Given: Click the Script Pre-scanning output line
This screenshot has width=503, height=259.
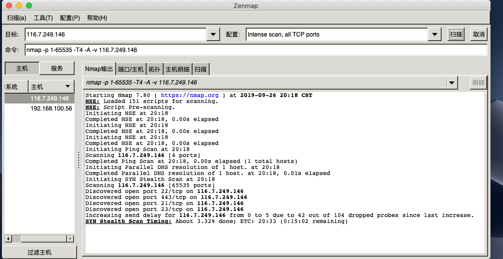Looking at the screenshot, I should click(x=130, y=107).
